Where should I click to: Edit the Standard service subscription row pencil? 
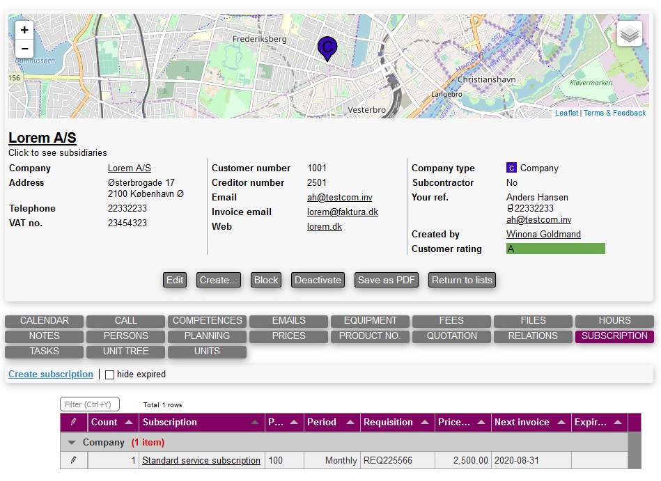(74, 460)
